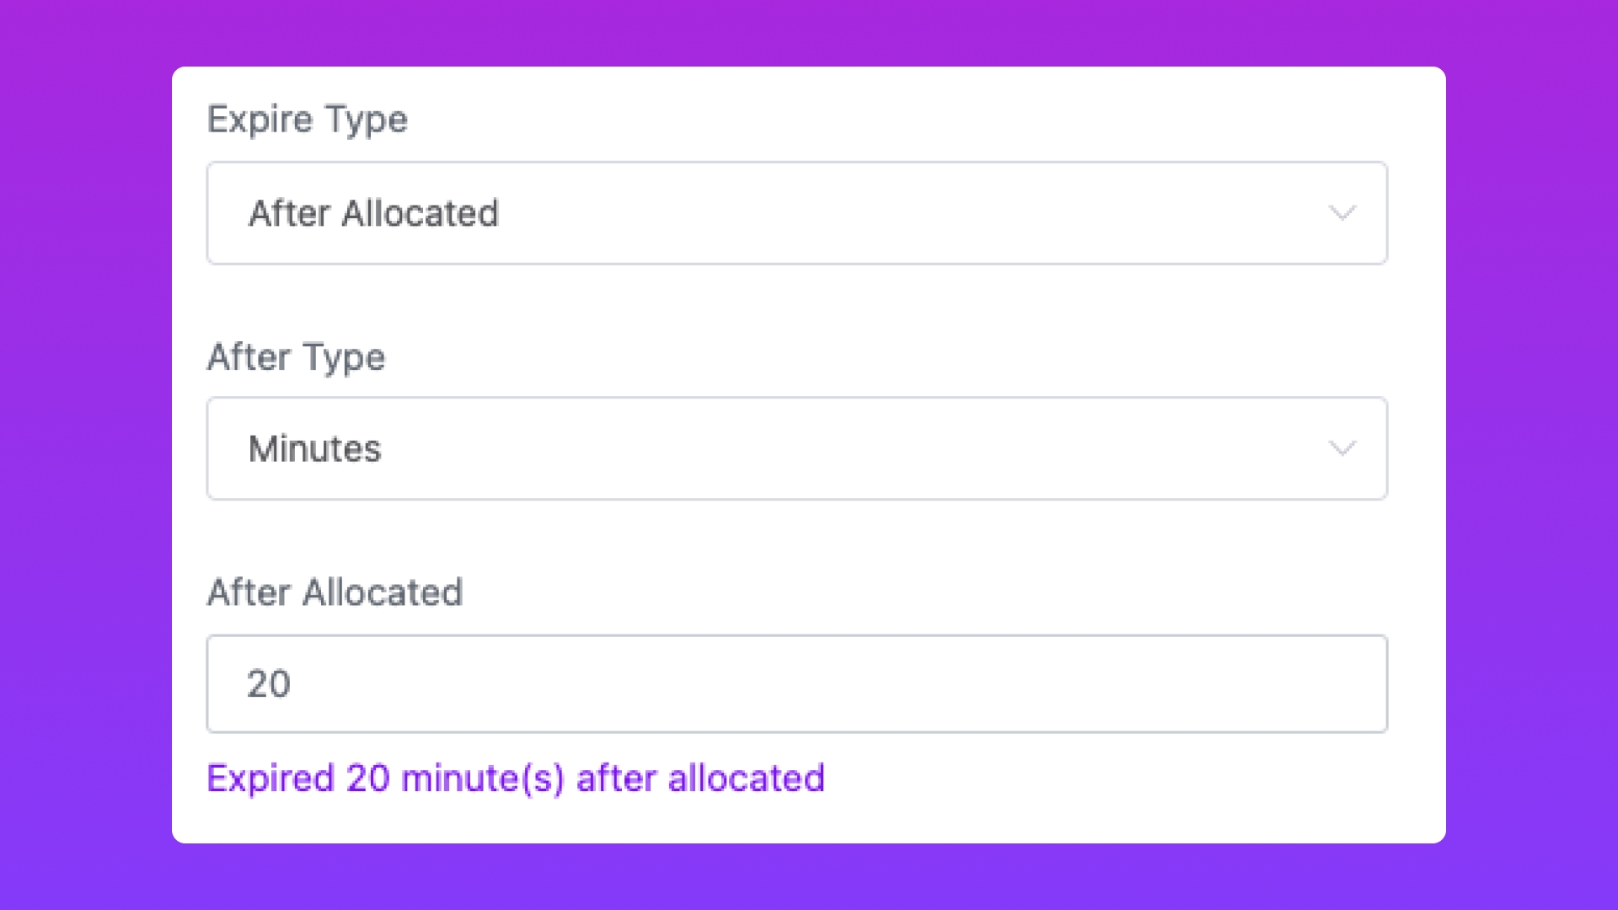Click blank middle area of After Type box
This screenshot has height=910, width=1618.
843,448
